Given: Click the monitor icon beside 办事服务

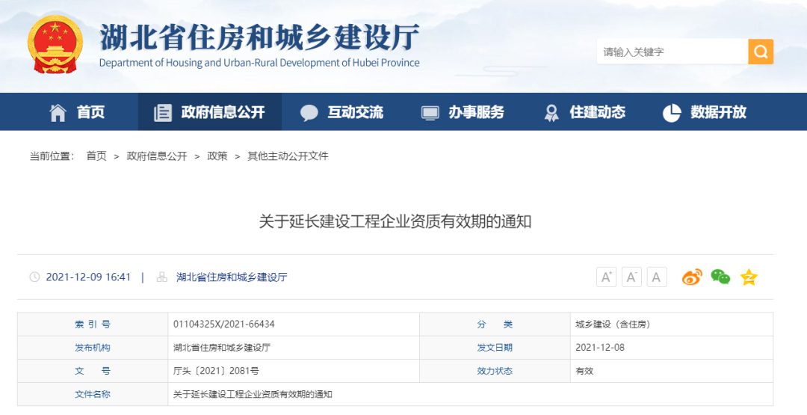Looking at the screenshot, I should [x=430, y=113].
